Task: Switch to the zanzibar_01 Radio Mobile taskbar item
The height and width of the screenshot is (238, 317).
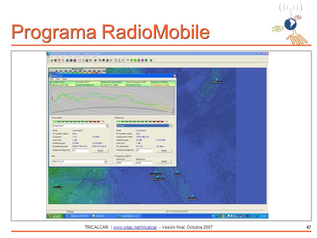Action: (129, 216)
